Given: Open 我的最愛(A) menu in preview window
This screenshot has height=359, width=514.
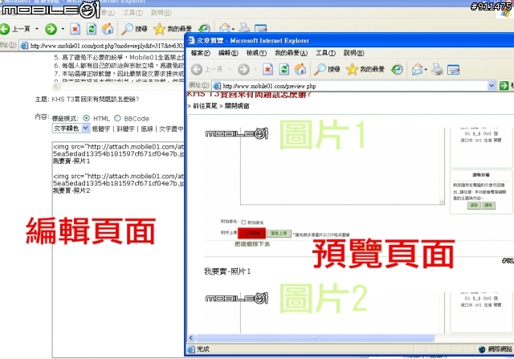Looking at the screenshot, I should pos(291,53).
